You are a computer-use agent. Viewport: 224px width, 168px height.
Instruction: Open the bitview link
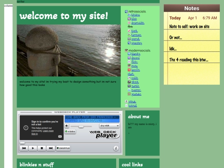(x=135, y=15)
